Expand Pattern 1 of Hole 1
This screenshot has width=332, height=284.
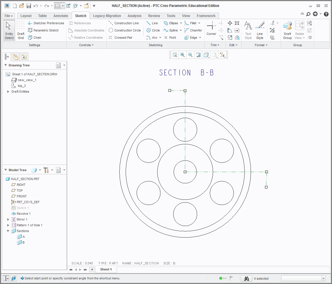click(x=8, y=225)
